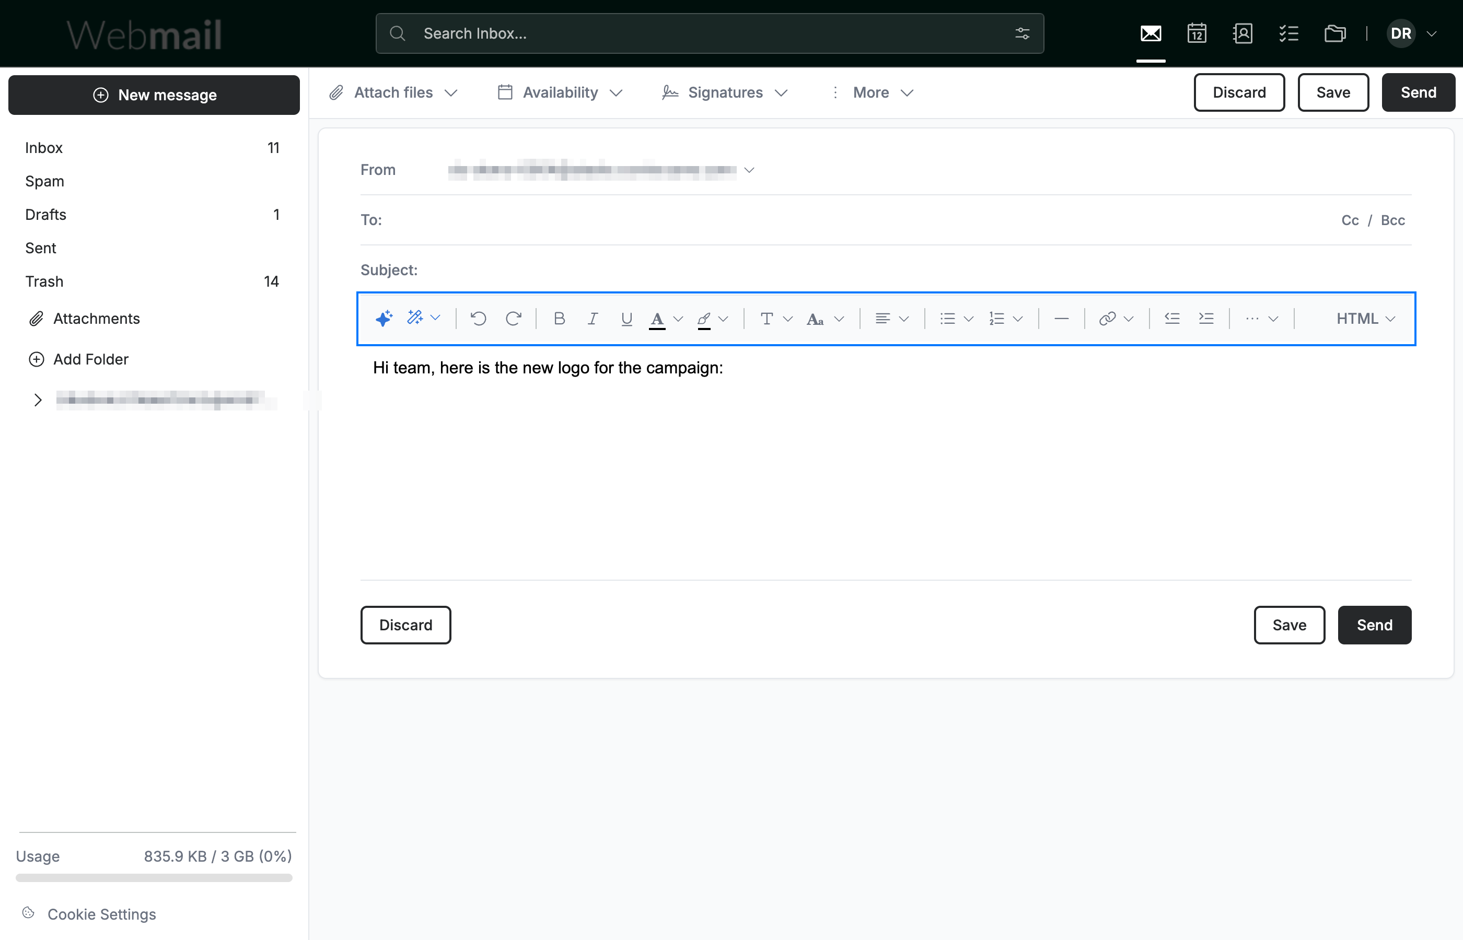Open the More menu
Image resolution: width=1463 pixels, height=940 pixels.
[872, 92]
